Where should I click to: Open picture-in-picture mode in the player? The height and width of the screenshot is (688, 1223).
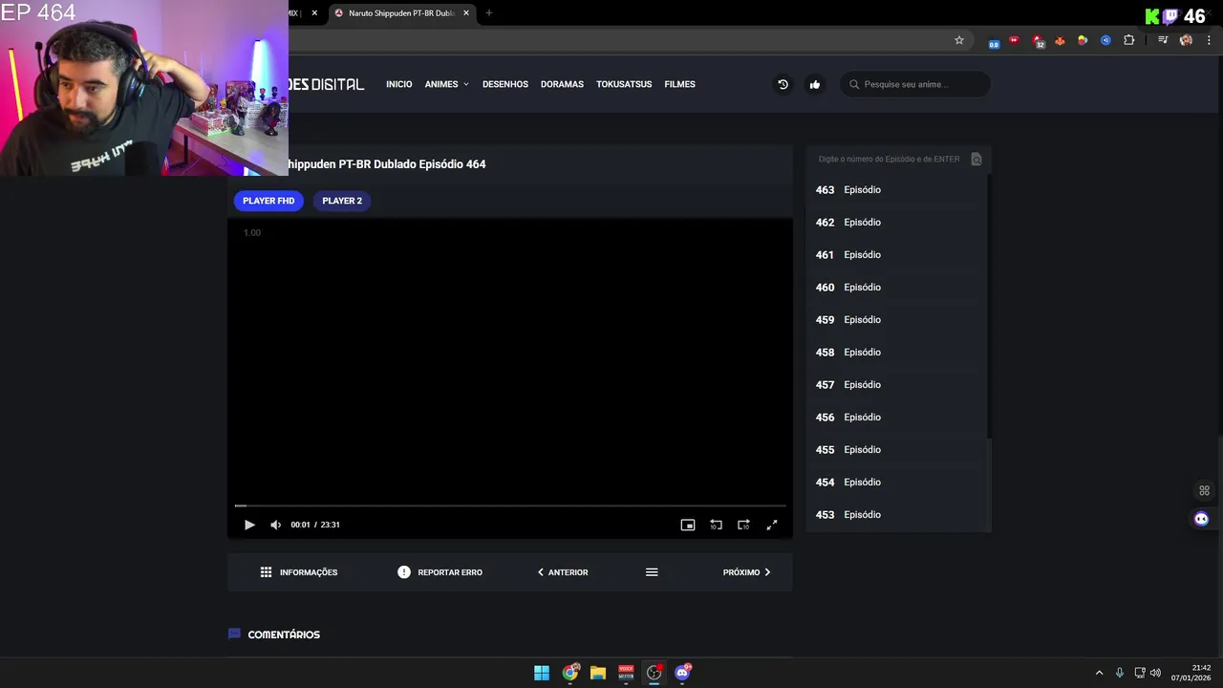click(687, 525)
